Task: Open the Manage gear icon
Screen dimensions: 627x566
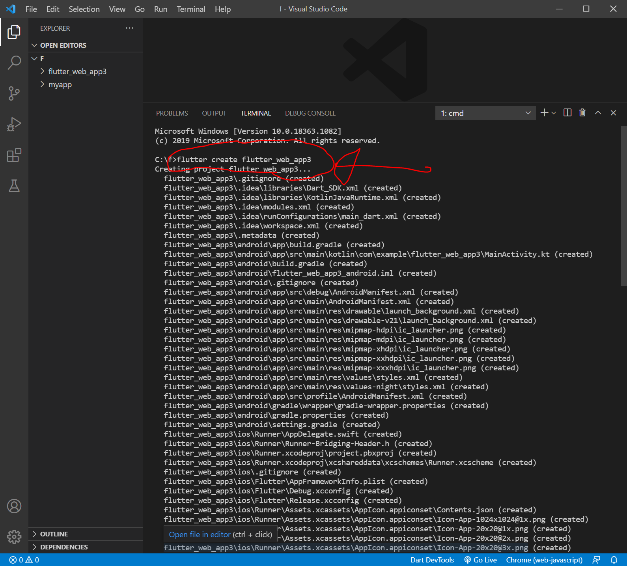Action: tap(14, 537)
